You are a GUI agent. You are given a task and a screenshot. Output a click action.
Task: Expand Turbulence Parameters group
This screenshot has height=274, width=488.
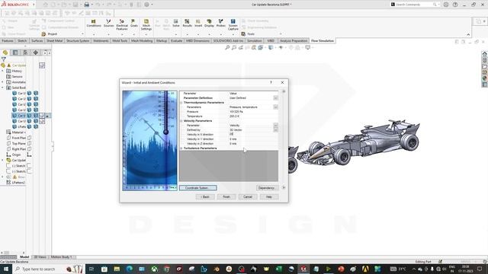pos(181,148)
